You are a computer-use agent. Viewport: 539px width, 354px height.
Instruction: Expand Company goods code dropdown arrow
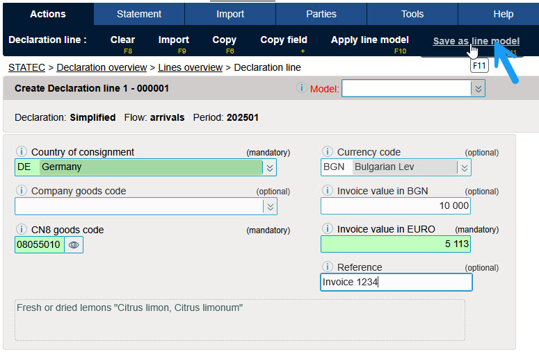(x=270, y=206)
